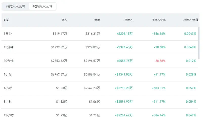Viewport: 203px width, 120px height.
Task: Click the vertical scrollbar on the table
Action: pos(199,43)
